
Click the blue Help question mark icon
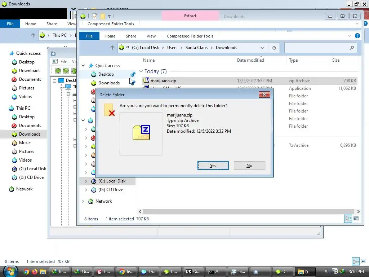[357, 36]
